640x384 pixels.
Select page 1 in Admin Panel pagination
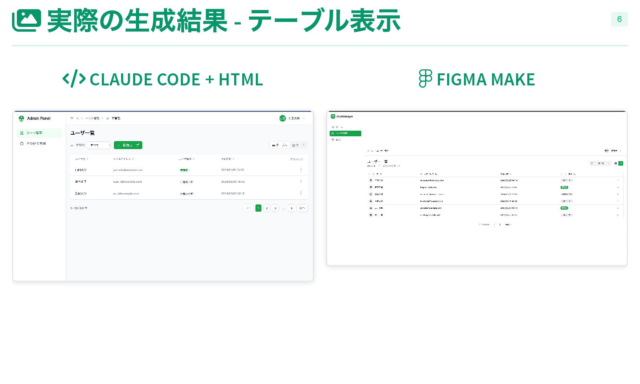tap(258, 208)
